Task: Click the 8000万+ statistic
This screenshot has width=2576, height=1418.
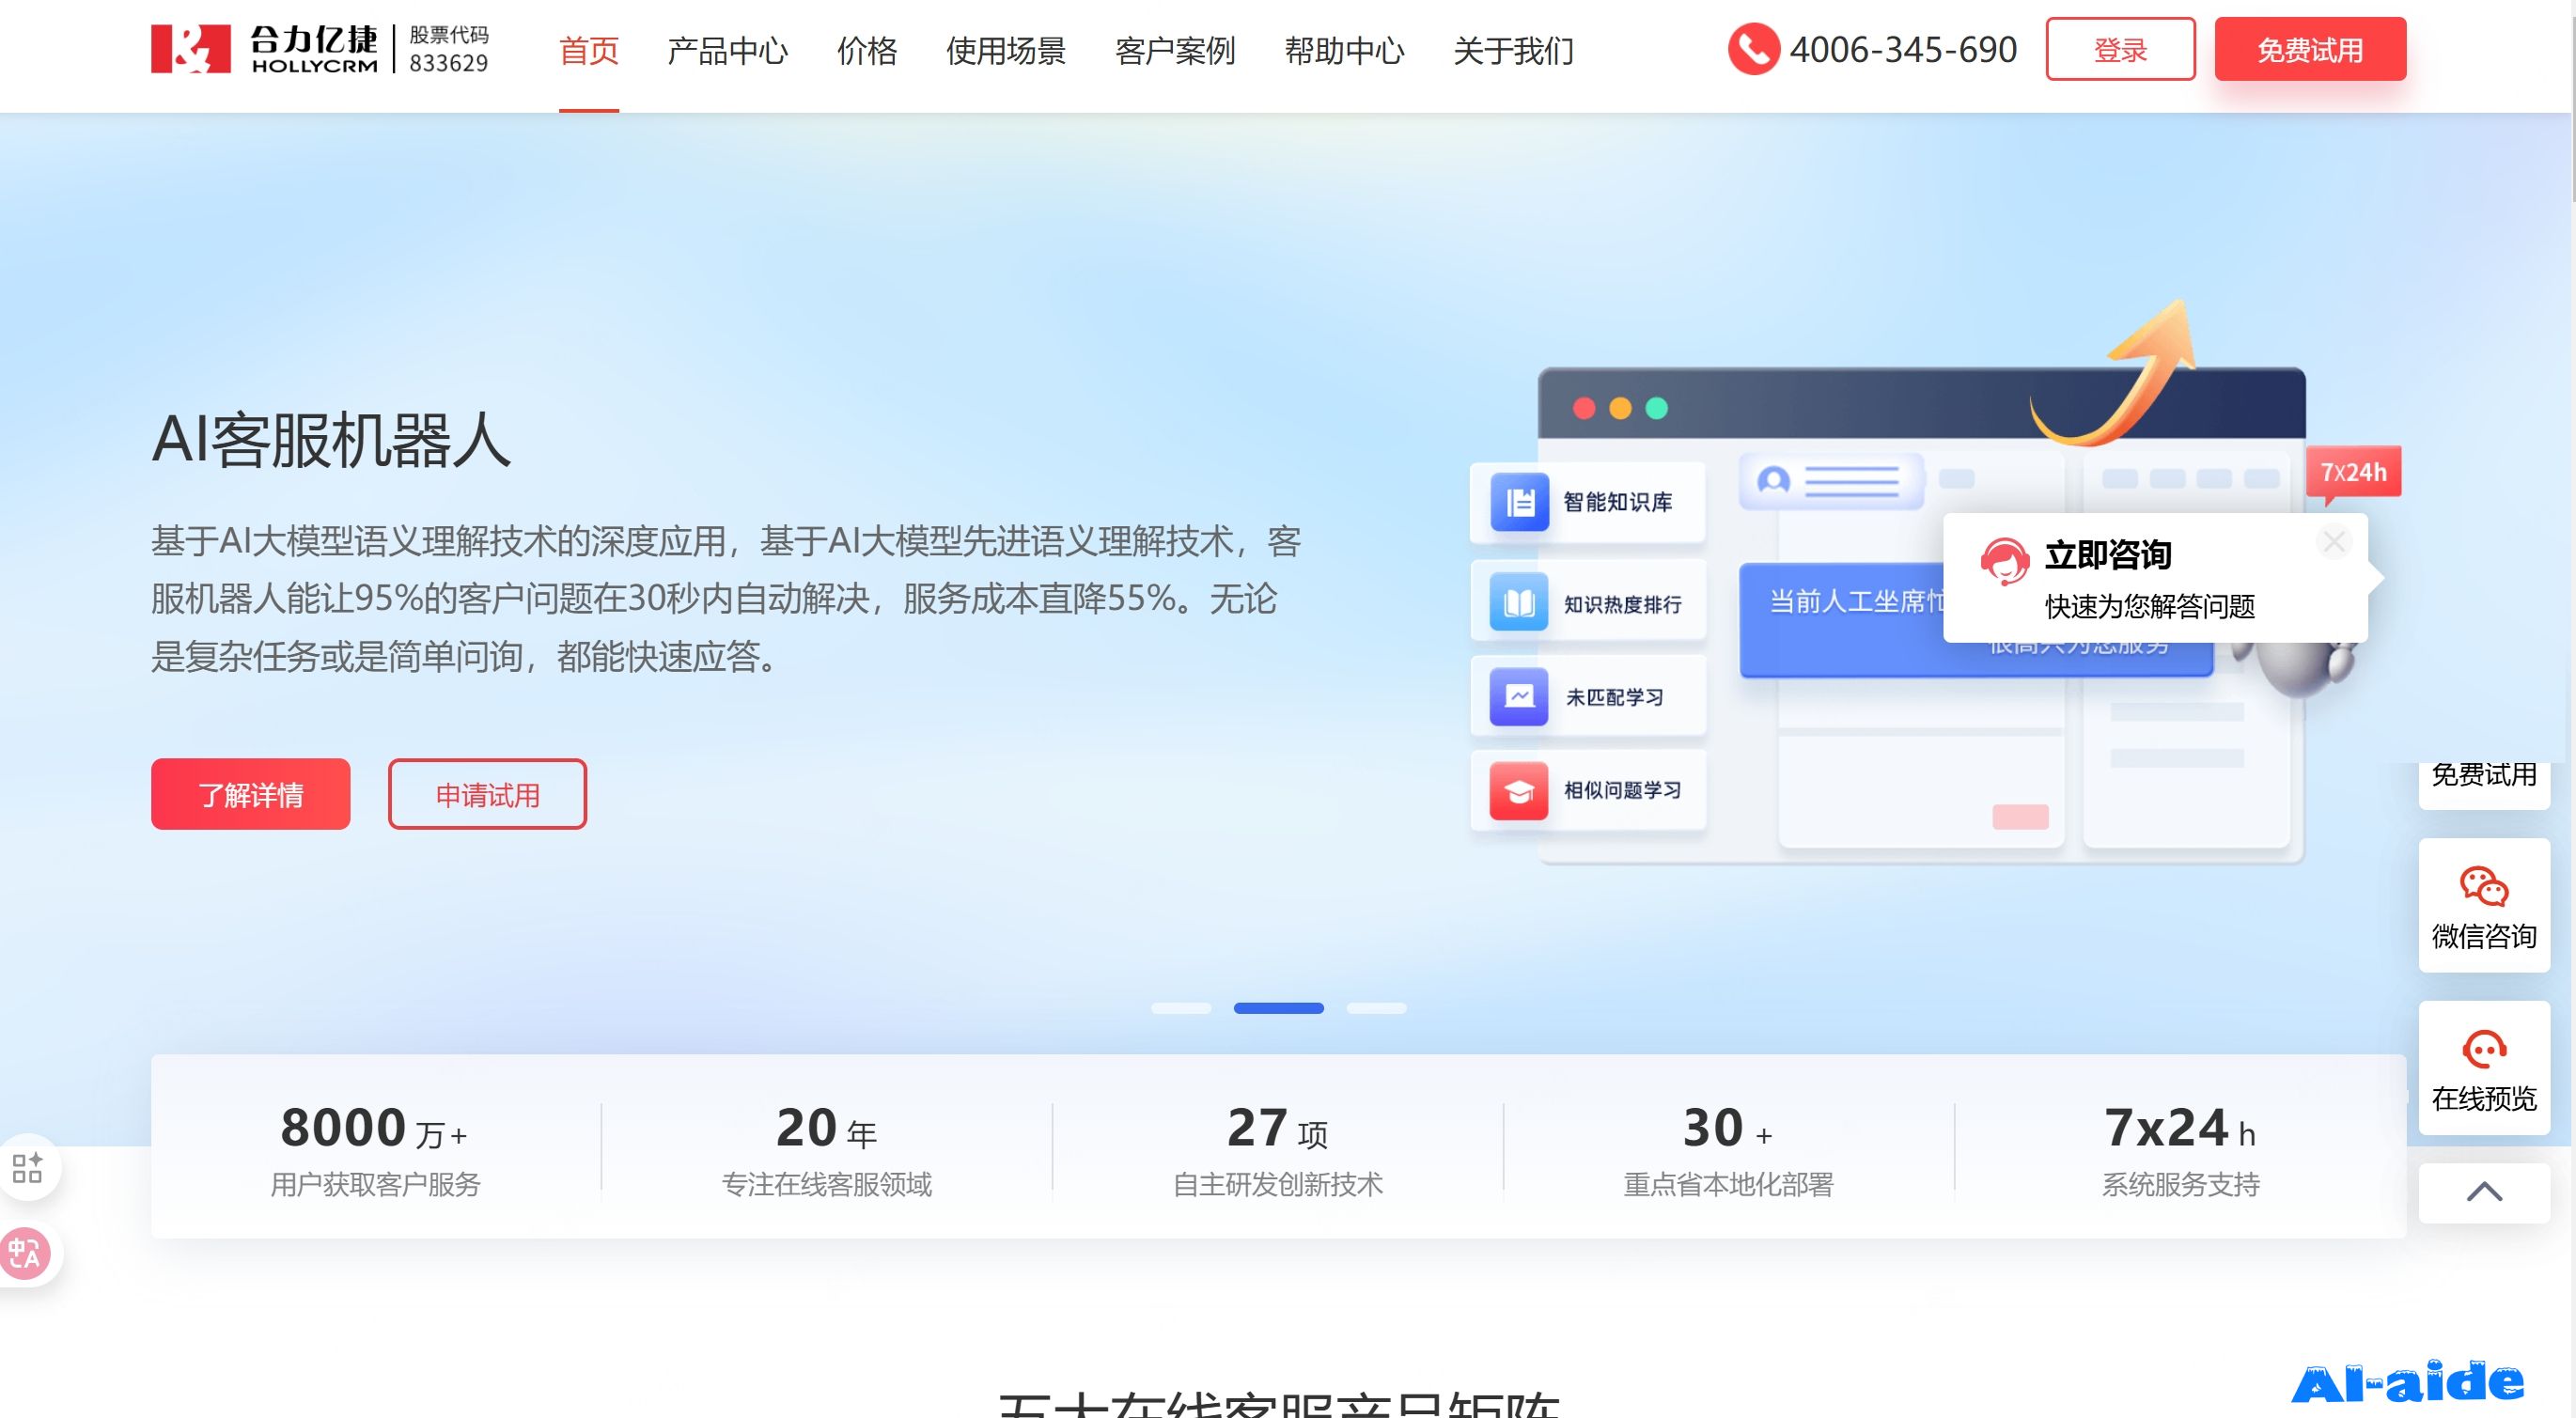Action: pos(374,1128)
